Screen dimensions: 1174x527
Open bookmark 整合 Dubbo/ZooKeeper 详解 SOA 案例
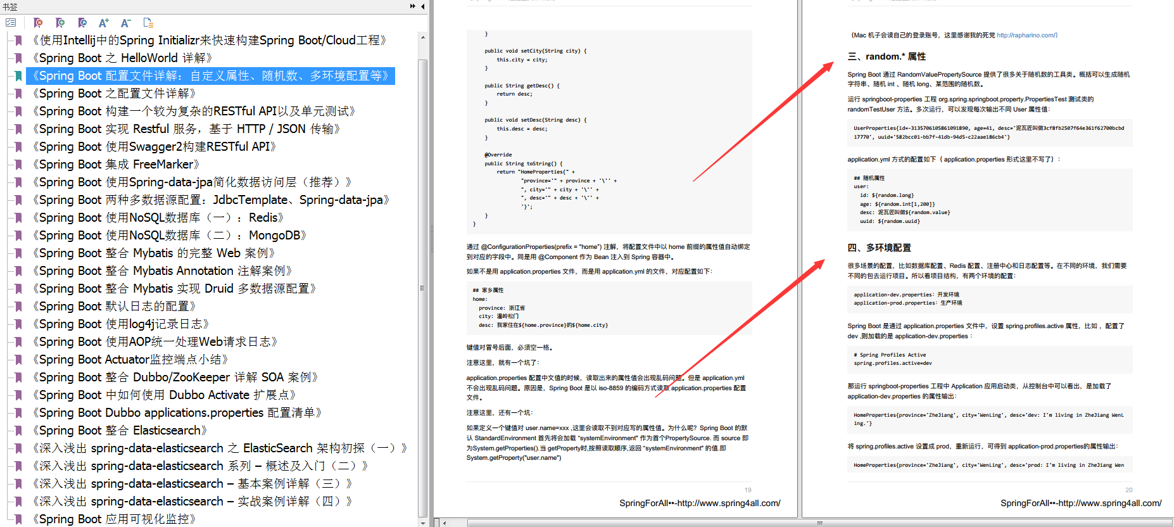pyautogui.click(x=175, y=378)
